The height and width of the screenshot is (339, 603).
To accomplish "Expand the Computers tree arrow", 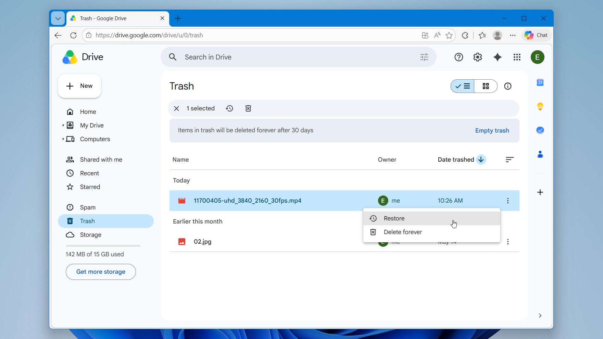I will [63, 139].
